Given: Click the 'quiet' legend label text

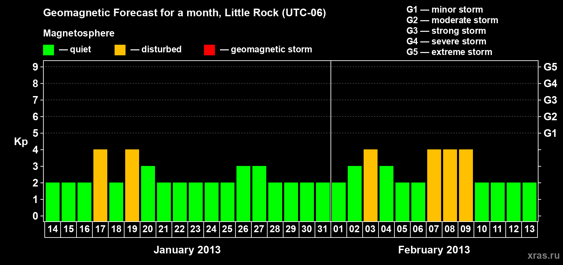Looking at the screenshot, I should (x=80, y=50).
